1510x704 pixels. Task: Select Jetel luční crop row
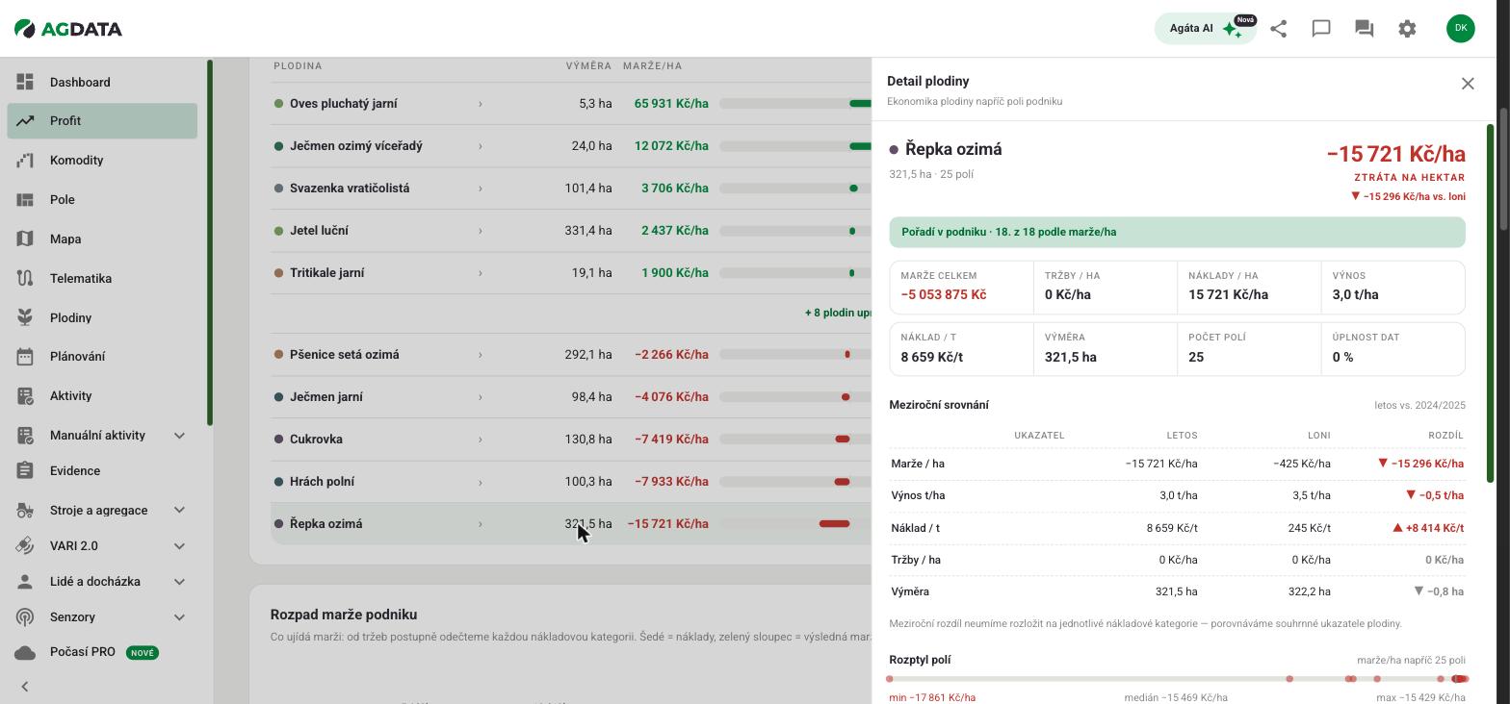click(x=571, y=231)
